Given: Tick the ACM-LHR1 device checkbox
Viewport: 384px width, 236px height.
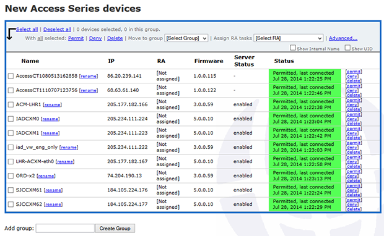Looking at the screenshot, I should pyautogui.click(x=11, y=105).
